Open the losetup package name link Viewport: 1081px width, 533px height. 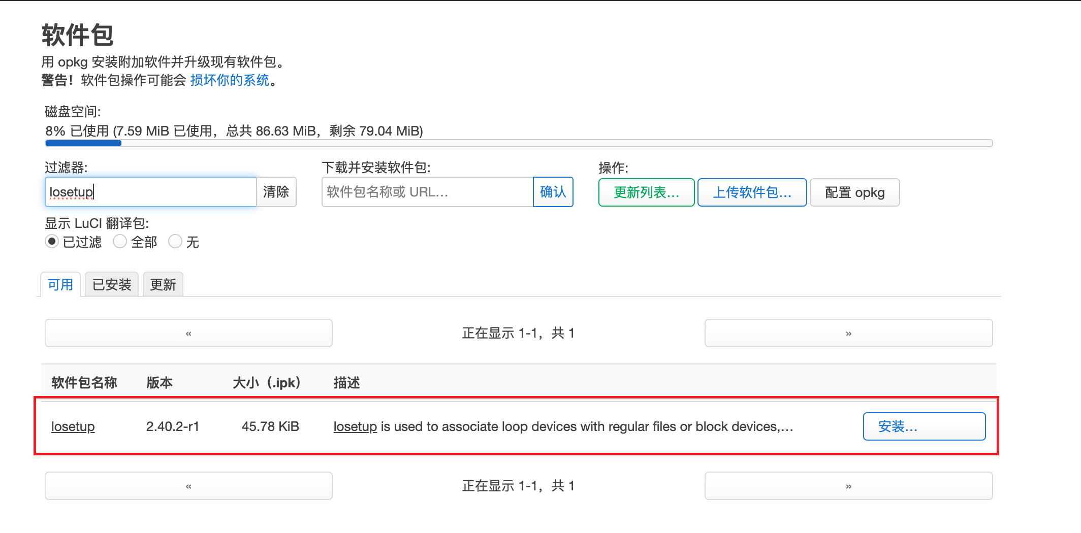point(73,426)
